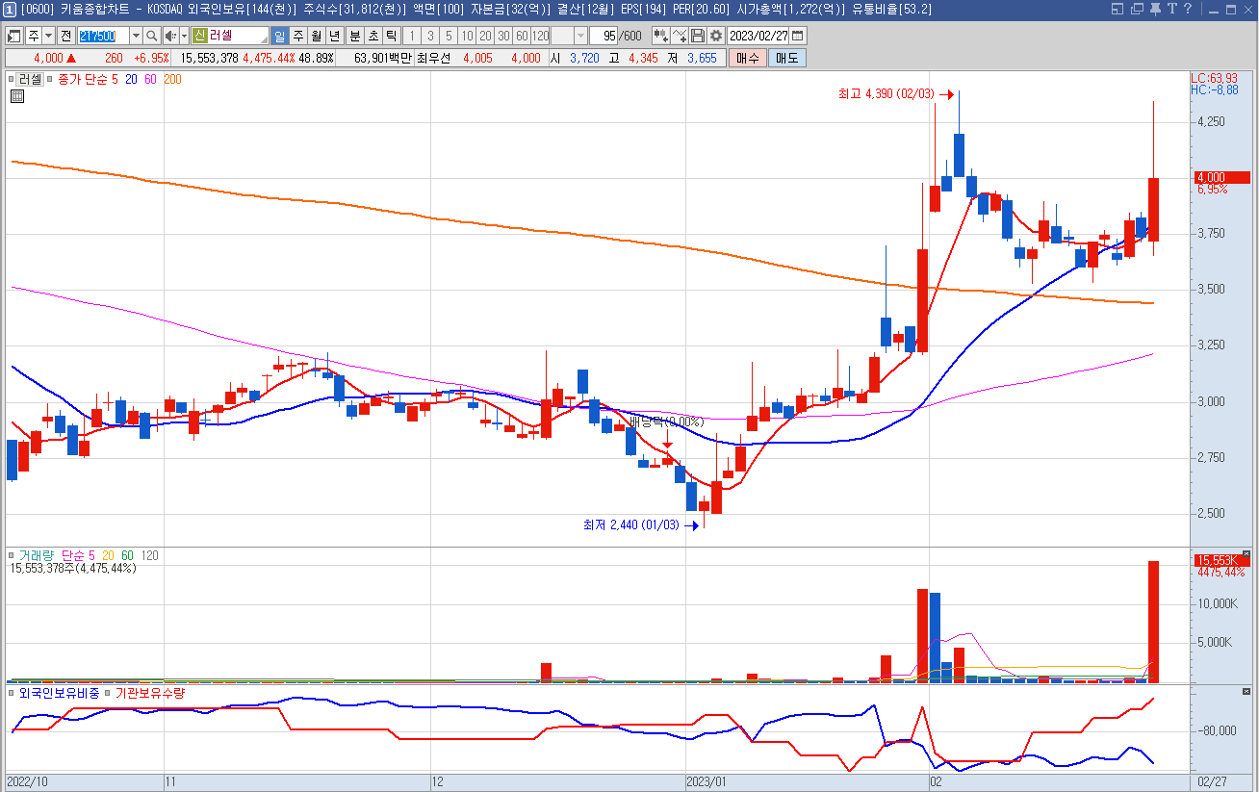Click 기관보유수량 indicator legend

[149, 693]
